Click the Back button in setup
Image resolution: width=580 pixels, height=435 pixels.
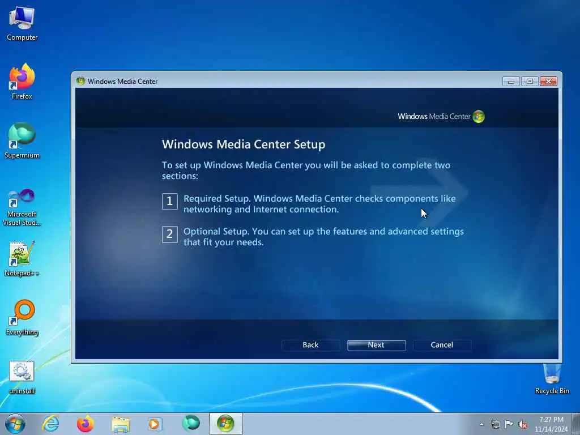[x=310, y=345]
